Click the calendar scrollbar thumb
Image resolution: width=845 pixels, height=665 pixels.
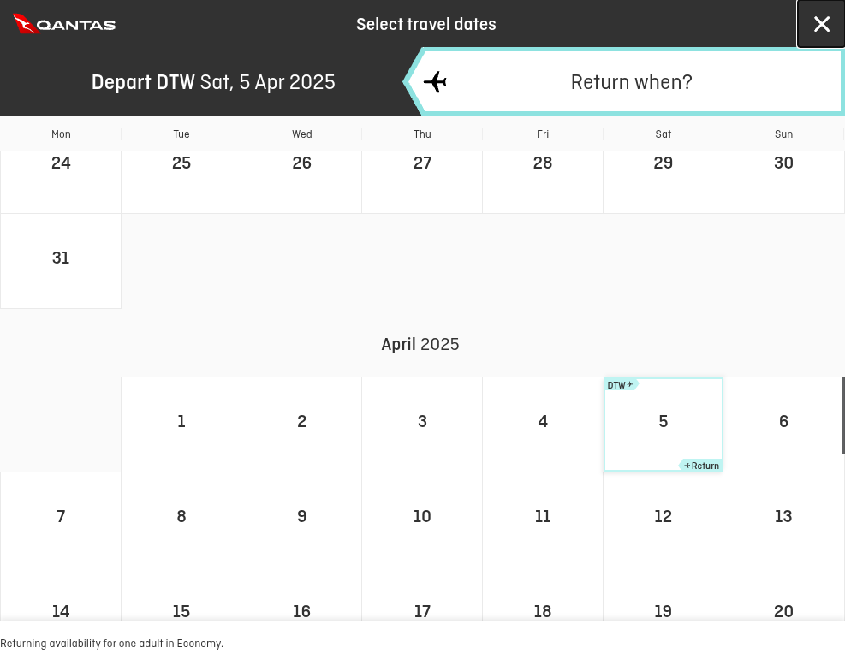tap(842, 415)
